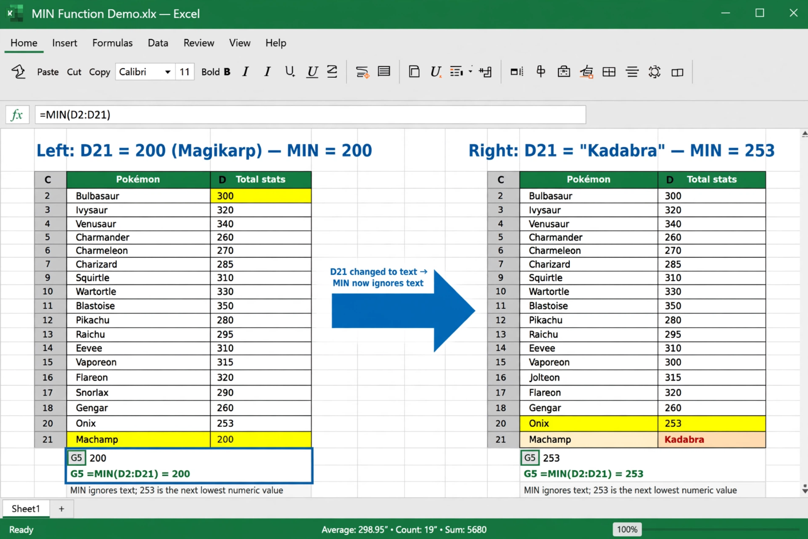Click the format painter arrow icon left of Paste

coord(18,72)
